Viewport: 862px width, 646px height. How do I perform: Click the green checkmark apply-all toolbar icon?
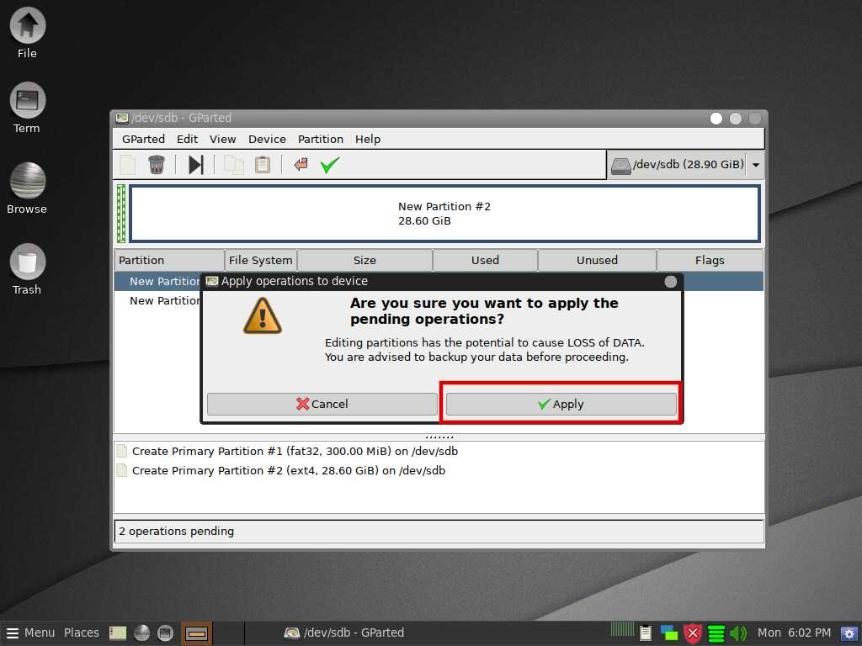[x=329, y=165]
